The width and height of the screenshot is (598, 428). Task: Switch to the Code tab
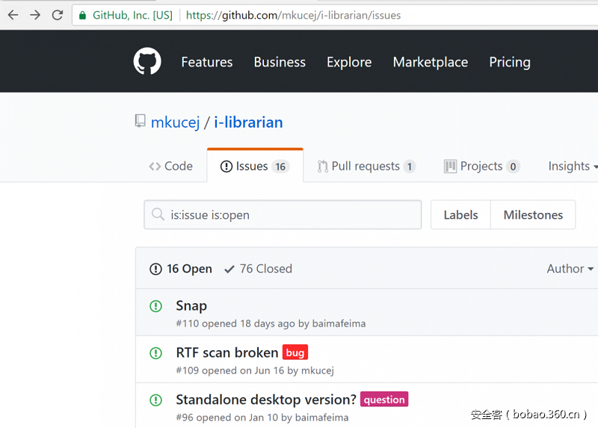(171, 166)
